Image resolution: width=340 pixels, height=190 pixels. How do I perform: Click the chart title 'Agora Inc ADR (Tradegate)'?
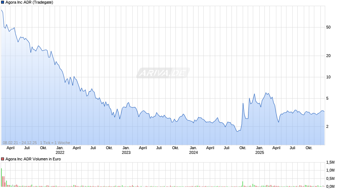pos(29,3)
